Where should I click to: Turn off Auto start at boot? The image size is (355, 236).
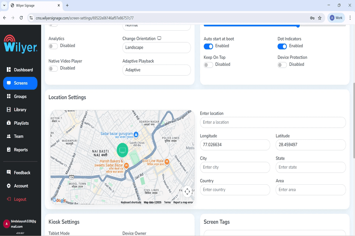(x=208, y=46)
